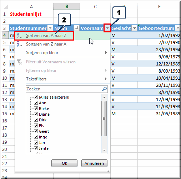Screen dimensions: 181x179
Task: Click the scroll-up arrow in the name list
Action: (104, 98)
